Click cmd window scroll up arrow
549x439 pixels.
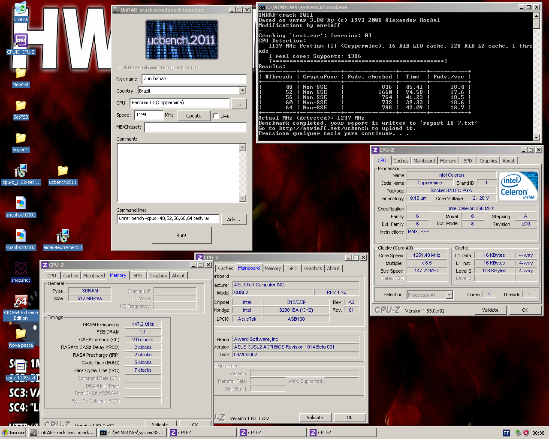point(536,16)
